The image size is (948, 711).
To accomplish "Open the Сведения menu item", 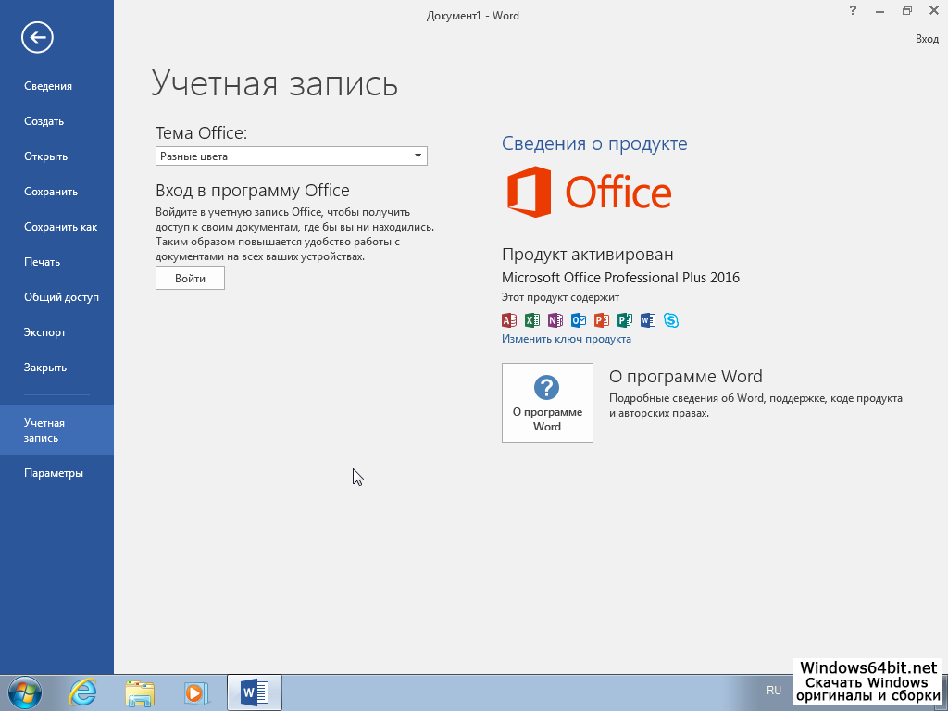I will pos(48,86).
